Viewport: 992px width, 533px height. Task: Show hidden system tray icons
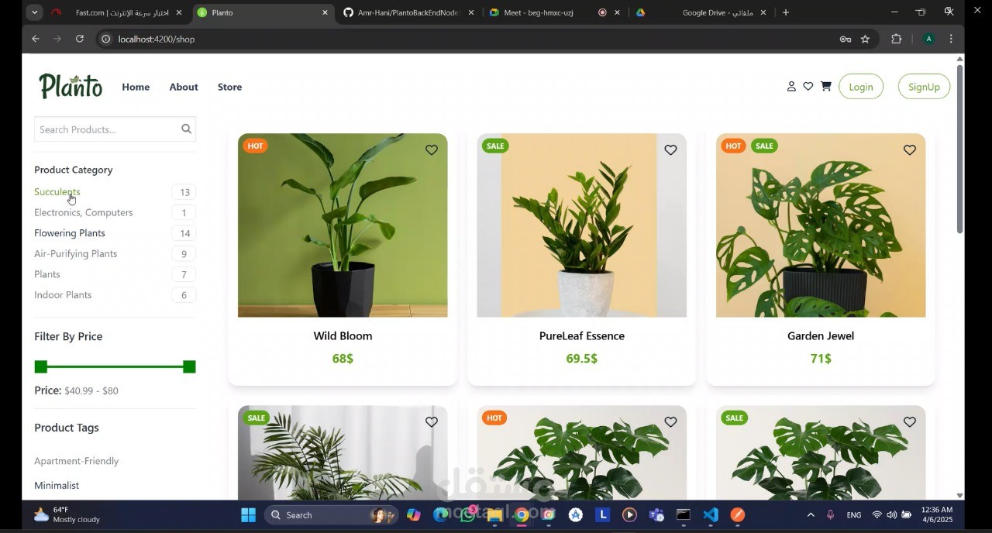click(x=811, y=515)
